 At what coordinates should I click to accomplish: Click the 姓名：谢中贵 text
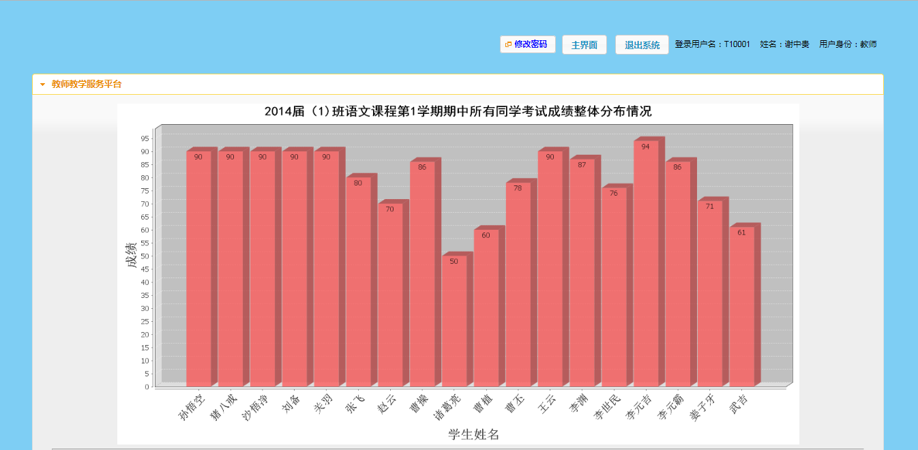(x=784, y=44)
